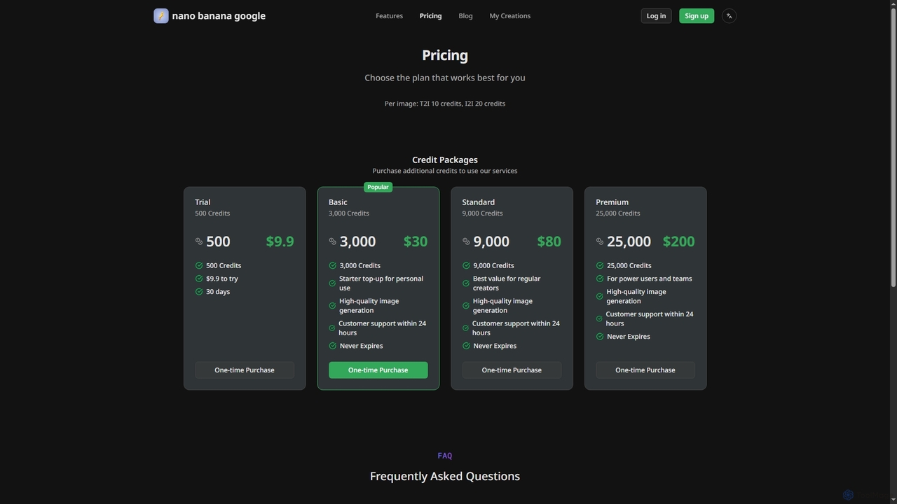Buy Basic plan with green One-time Purchase
The width and height of the screenshot is (897, 504).
click(378, 370)
